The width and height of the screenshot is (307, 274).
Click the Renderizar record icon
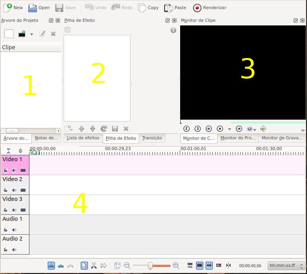tap(197, 8)
